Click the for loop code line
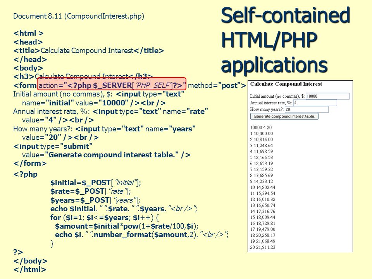Image resolution: width=372 pixels, height=279 pixels. pyautogui.click(x=104, y=217)
